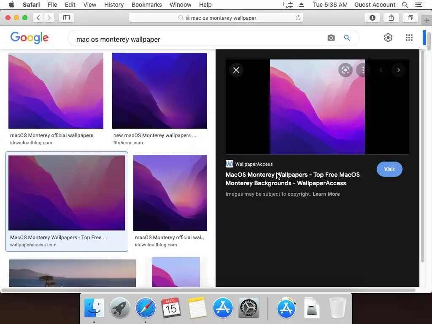
Task: Click the preview panel vertical scrollbar
Action: coord(423,157)
